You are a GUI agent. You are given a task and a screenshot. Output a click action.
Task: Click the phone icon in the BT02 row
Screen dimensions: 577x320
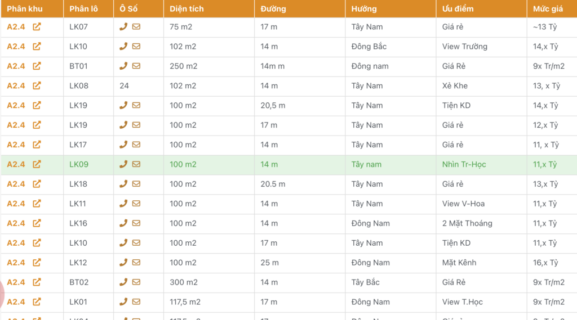123,282
